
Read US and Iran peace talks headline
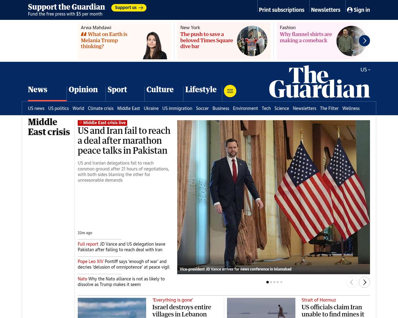point(124,141)
